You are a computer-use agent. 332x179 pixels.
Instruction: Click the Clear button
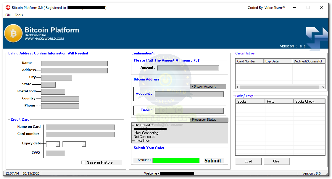pos(277,161)
